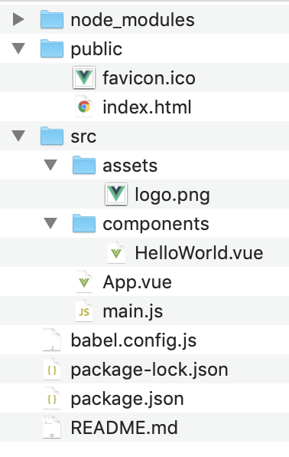Click the favicon.ico Vue thumbnail icon
Viewport: 289px width, 457px height.
[x=84, y=77]
